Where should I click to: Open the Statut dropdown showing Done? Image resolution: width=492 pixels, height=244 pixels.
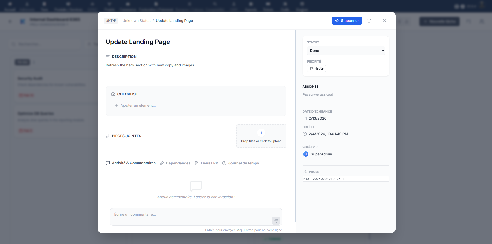coord(346,51)
